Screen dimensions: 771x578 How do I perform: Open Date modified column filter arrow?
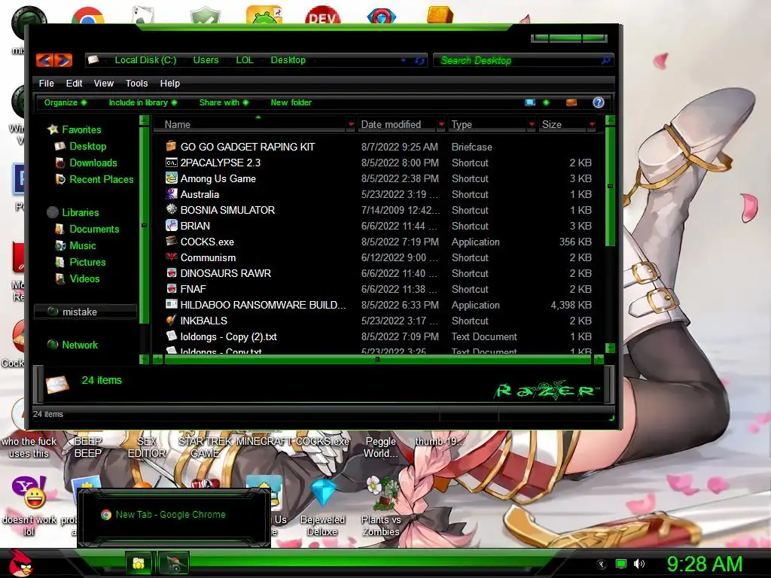(x=441, y=125)
